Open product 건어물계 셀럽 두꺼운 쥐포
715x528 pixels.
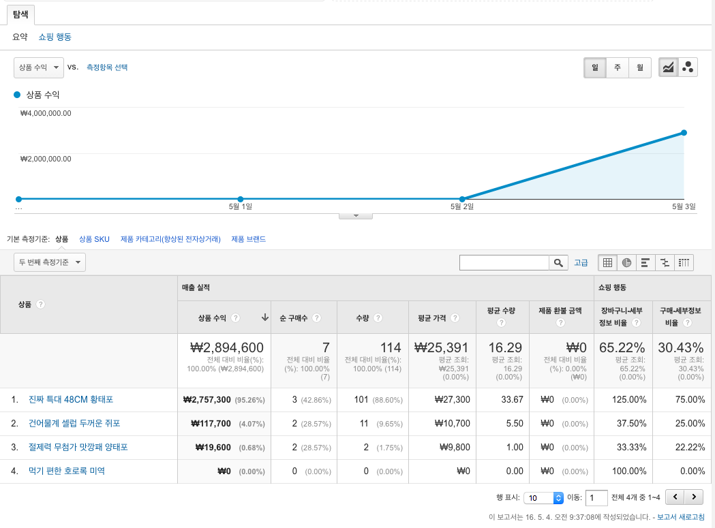click(x=74, y=423)
